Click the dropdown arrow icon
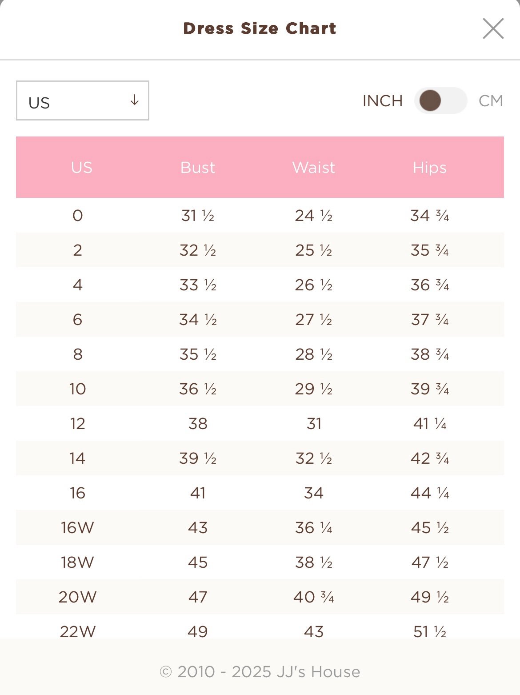The height and width of the screenshot is (695, 520). pyautogui.click(x=134, y=100)
